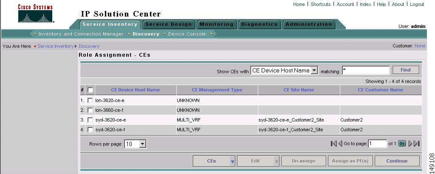The width and height of the screenshot is (435, 174).
Task: Select the syd-3620-ce-e row checkbox
Action: (x=90, y=120)
